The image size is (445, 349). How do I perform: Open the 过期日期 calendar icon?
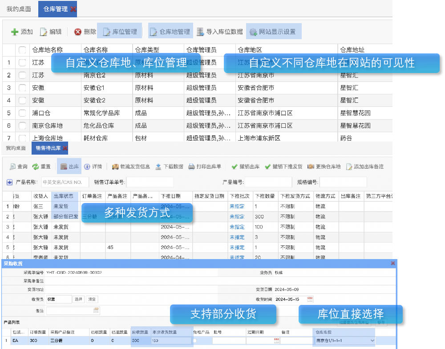[x=276, y=341]
